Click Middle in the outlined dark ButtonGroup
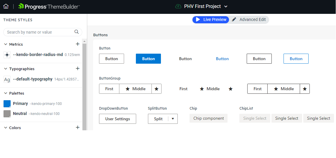 (284, 89)
